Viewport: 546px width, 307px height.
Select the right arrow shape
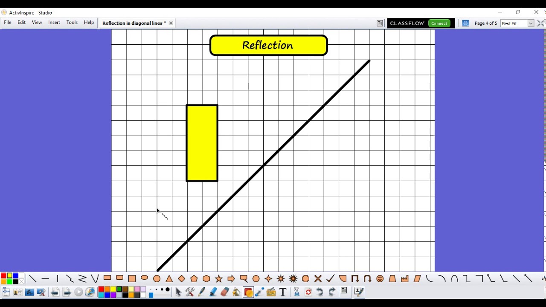point(231,279)
